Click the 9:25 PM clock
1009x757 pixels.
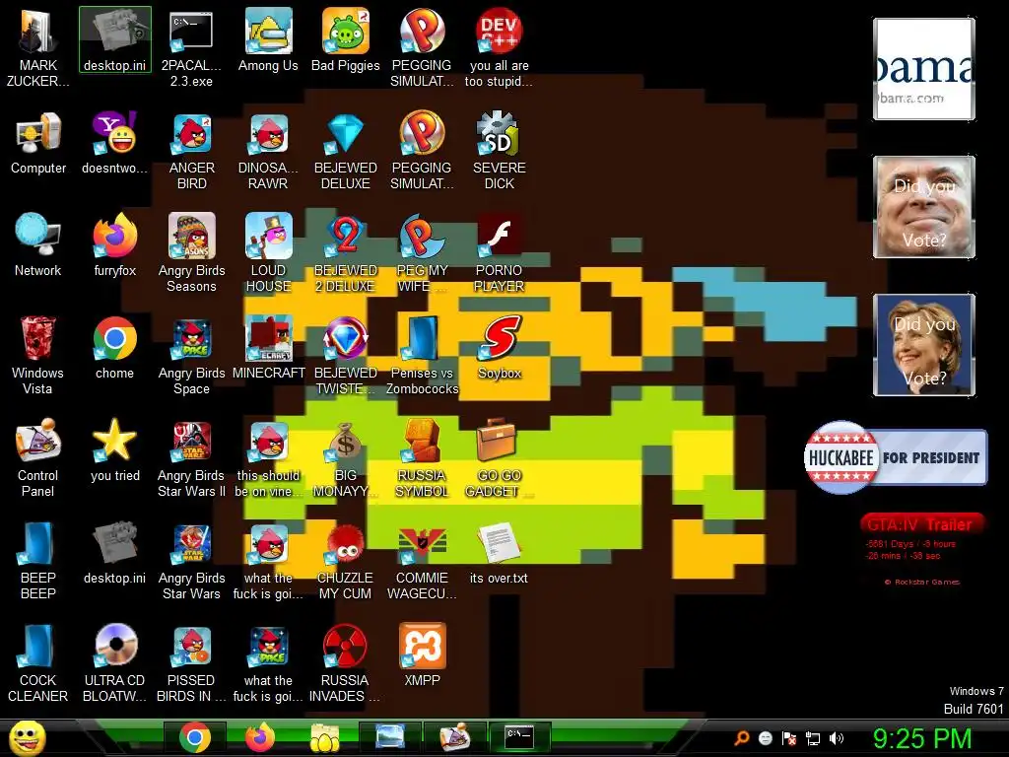point(922,738)
